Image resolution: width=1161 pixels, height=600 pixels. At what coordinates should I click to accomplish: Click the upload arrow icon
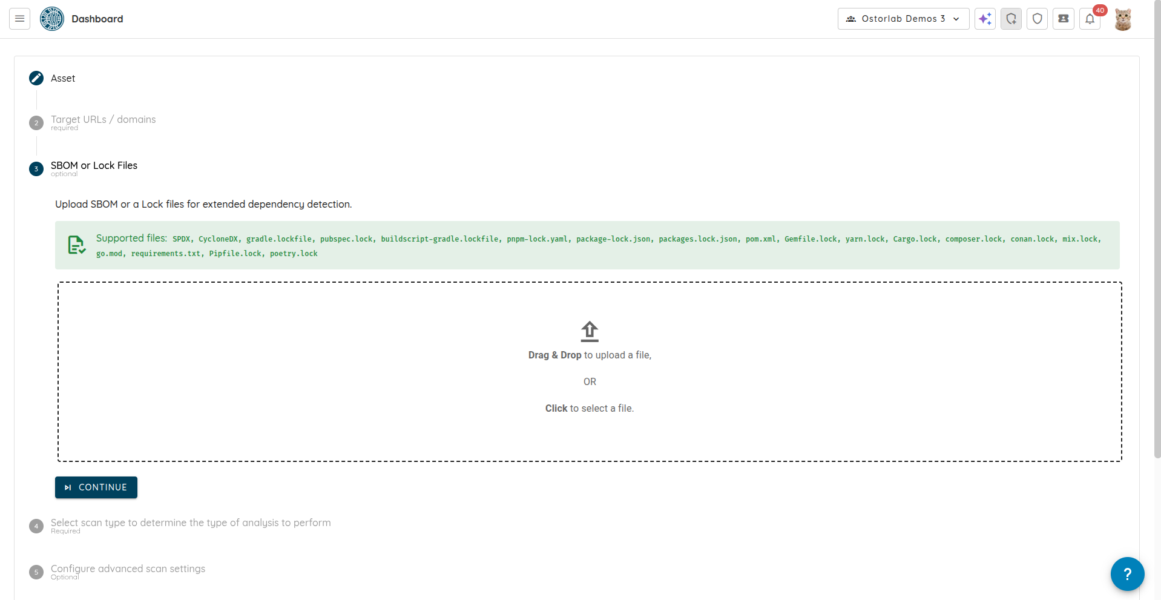590,331
